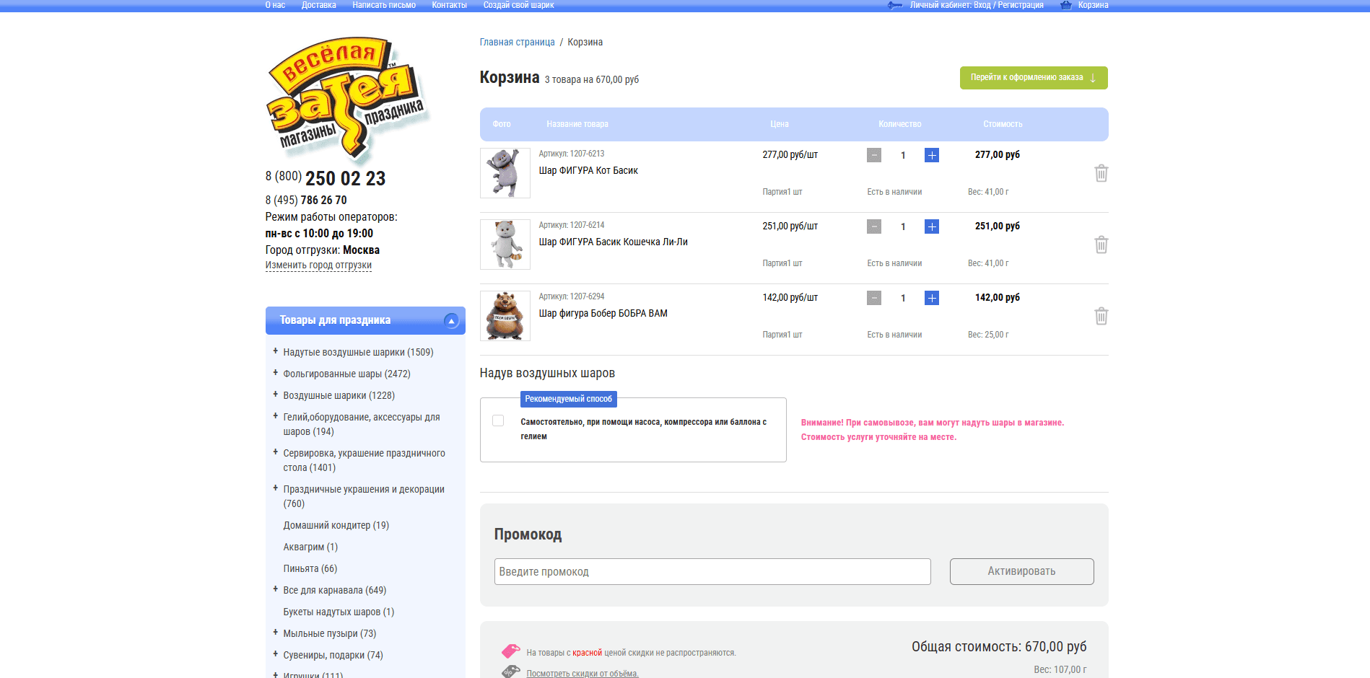Remove Басик Кошечка Ли-Ли using trash icon

(x=1101, y=245)
